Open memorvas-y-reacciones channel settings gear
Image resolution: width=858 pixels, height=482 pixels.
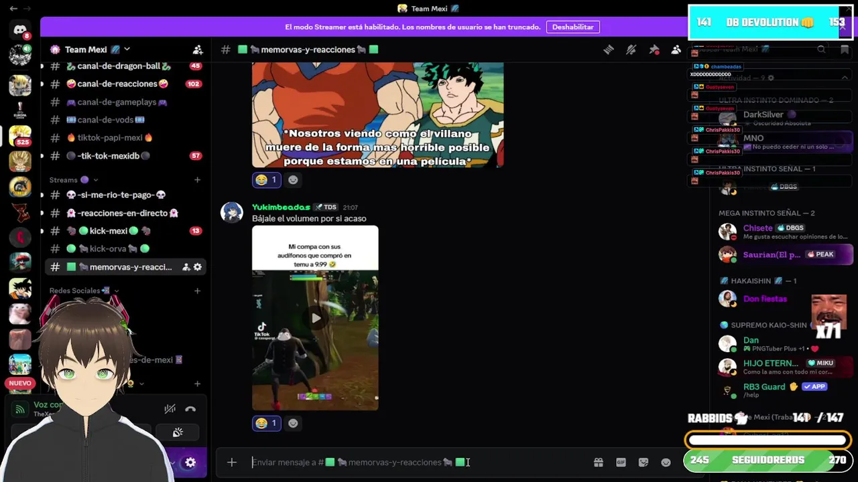[x=198, y=267]
